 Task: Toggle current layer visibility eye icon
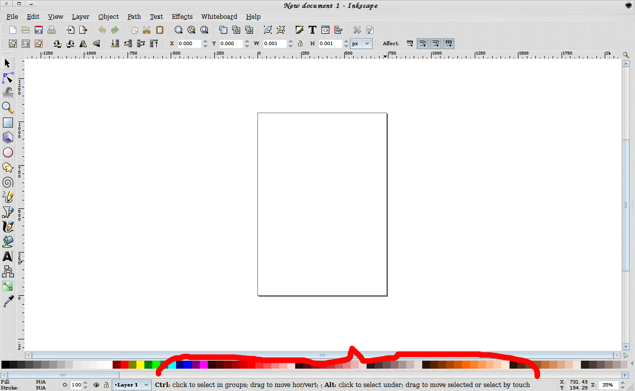tap(97, 385)
